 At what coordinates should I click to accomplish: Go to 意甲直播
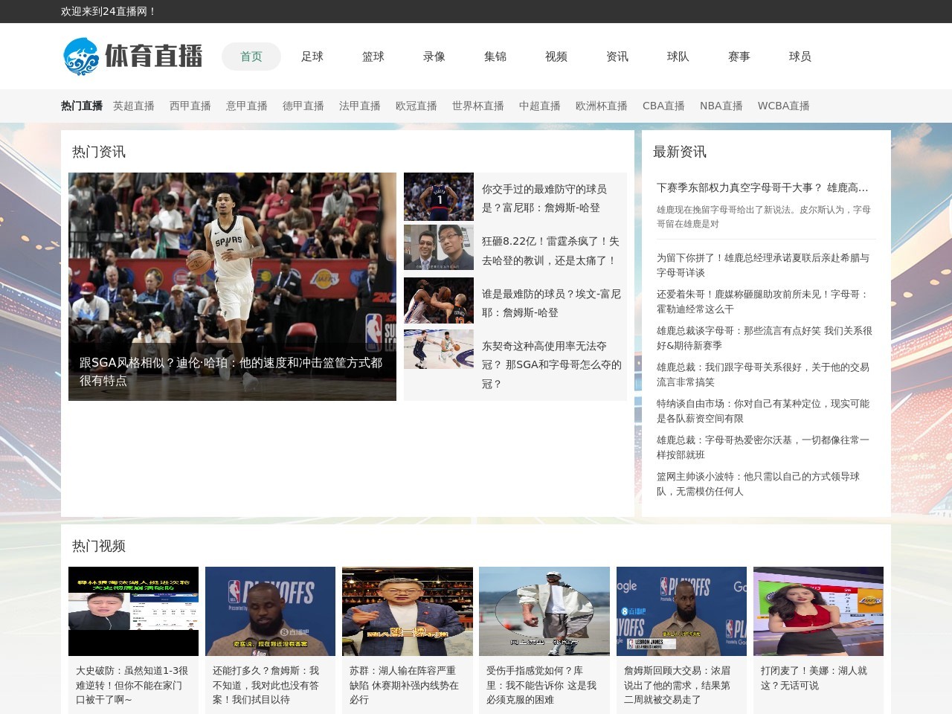[x=247, y=106]
